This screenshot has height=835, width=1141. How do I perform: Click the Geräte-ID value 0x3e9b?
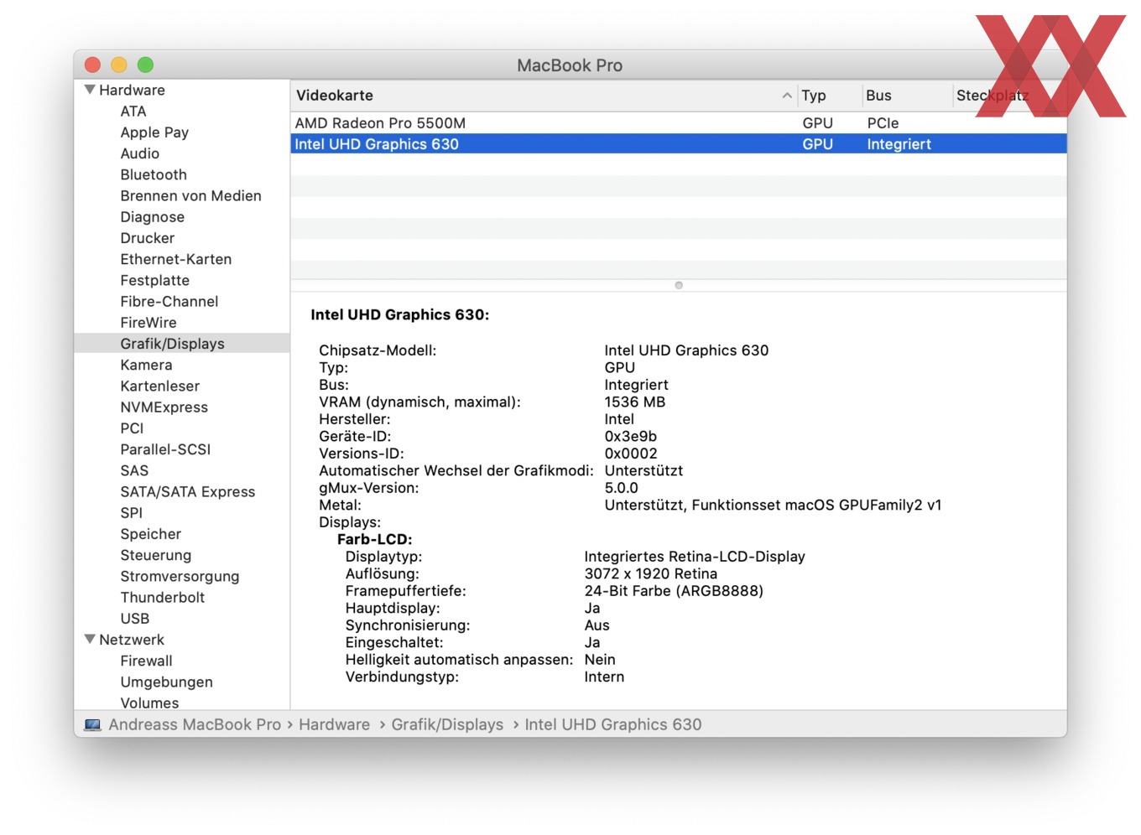pyautogui.click(x=631, y=437)
